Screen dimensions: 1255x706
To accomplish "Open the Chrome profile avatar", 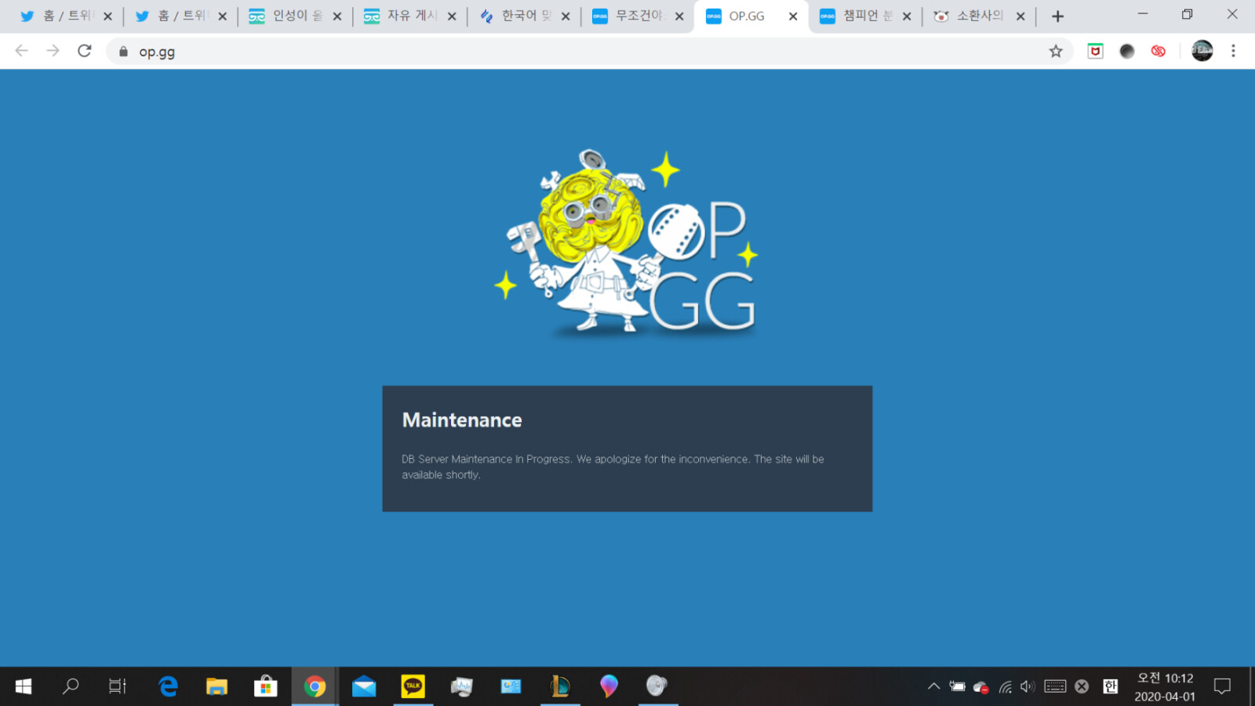I will tap(1202, 51).
